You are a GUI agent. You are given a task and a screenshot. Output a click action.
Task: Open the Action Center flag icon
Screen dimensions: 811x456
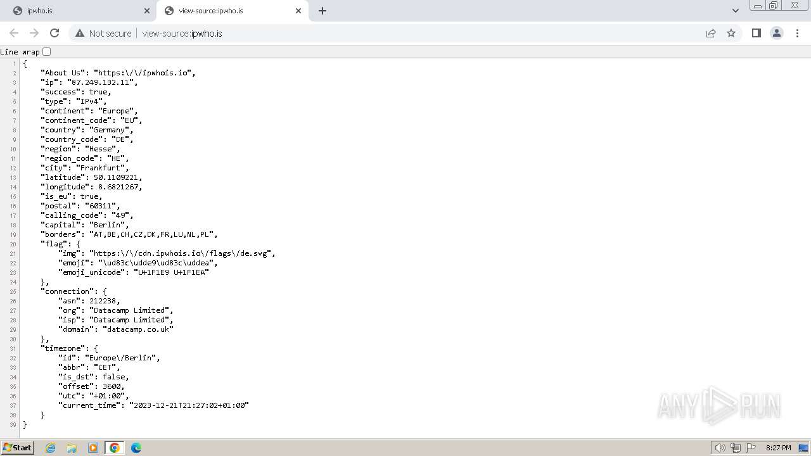pos(750,448)
